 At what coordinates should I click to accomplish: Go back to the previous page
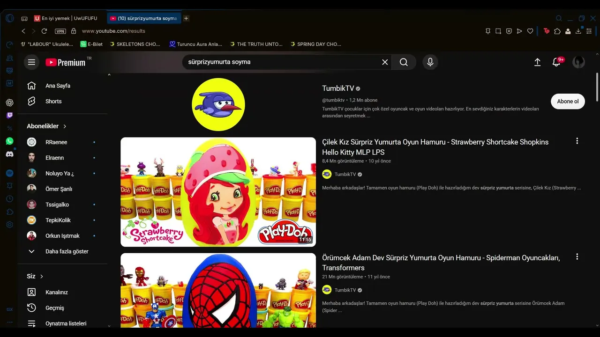[x=23, y=31]
